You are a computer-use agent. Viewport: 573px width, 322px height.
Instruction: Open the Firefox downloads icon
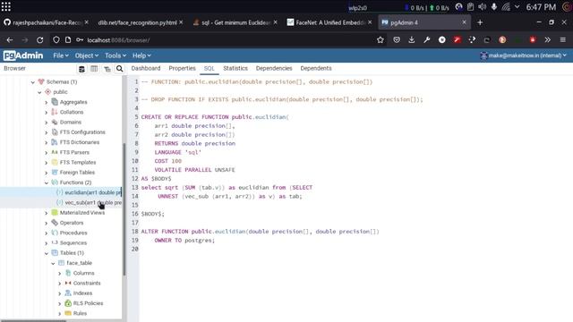[412, 40]
